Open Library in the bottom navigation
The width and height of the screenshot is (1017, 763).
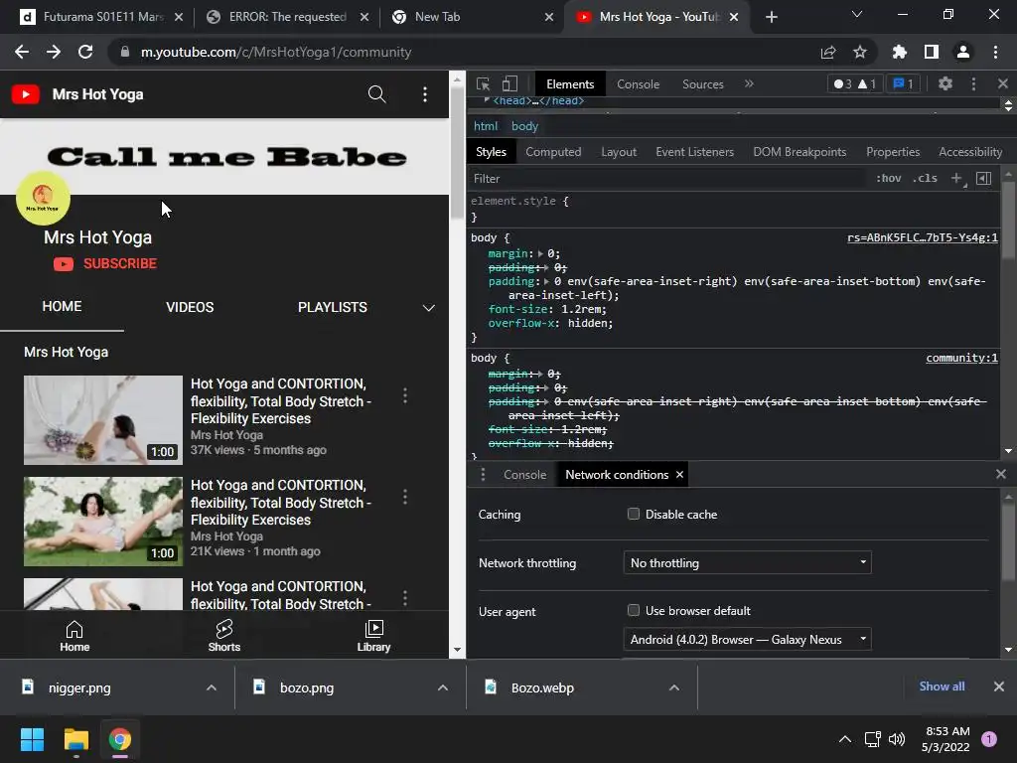pos(373,635)
